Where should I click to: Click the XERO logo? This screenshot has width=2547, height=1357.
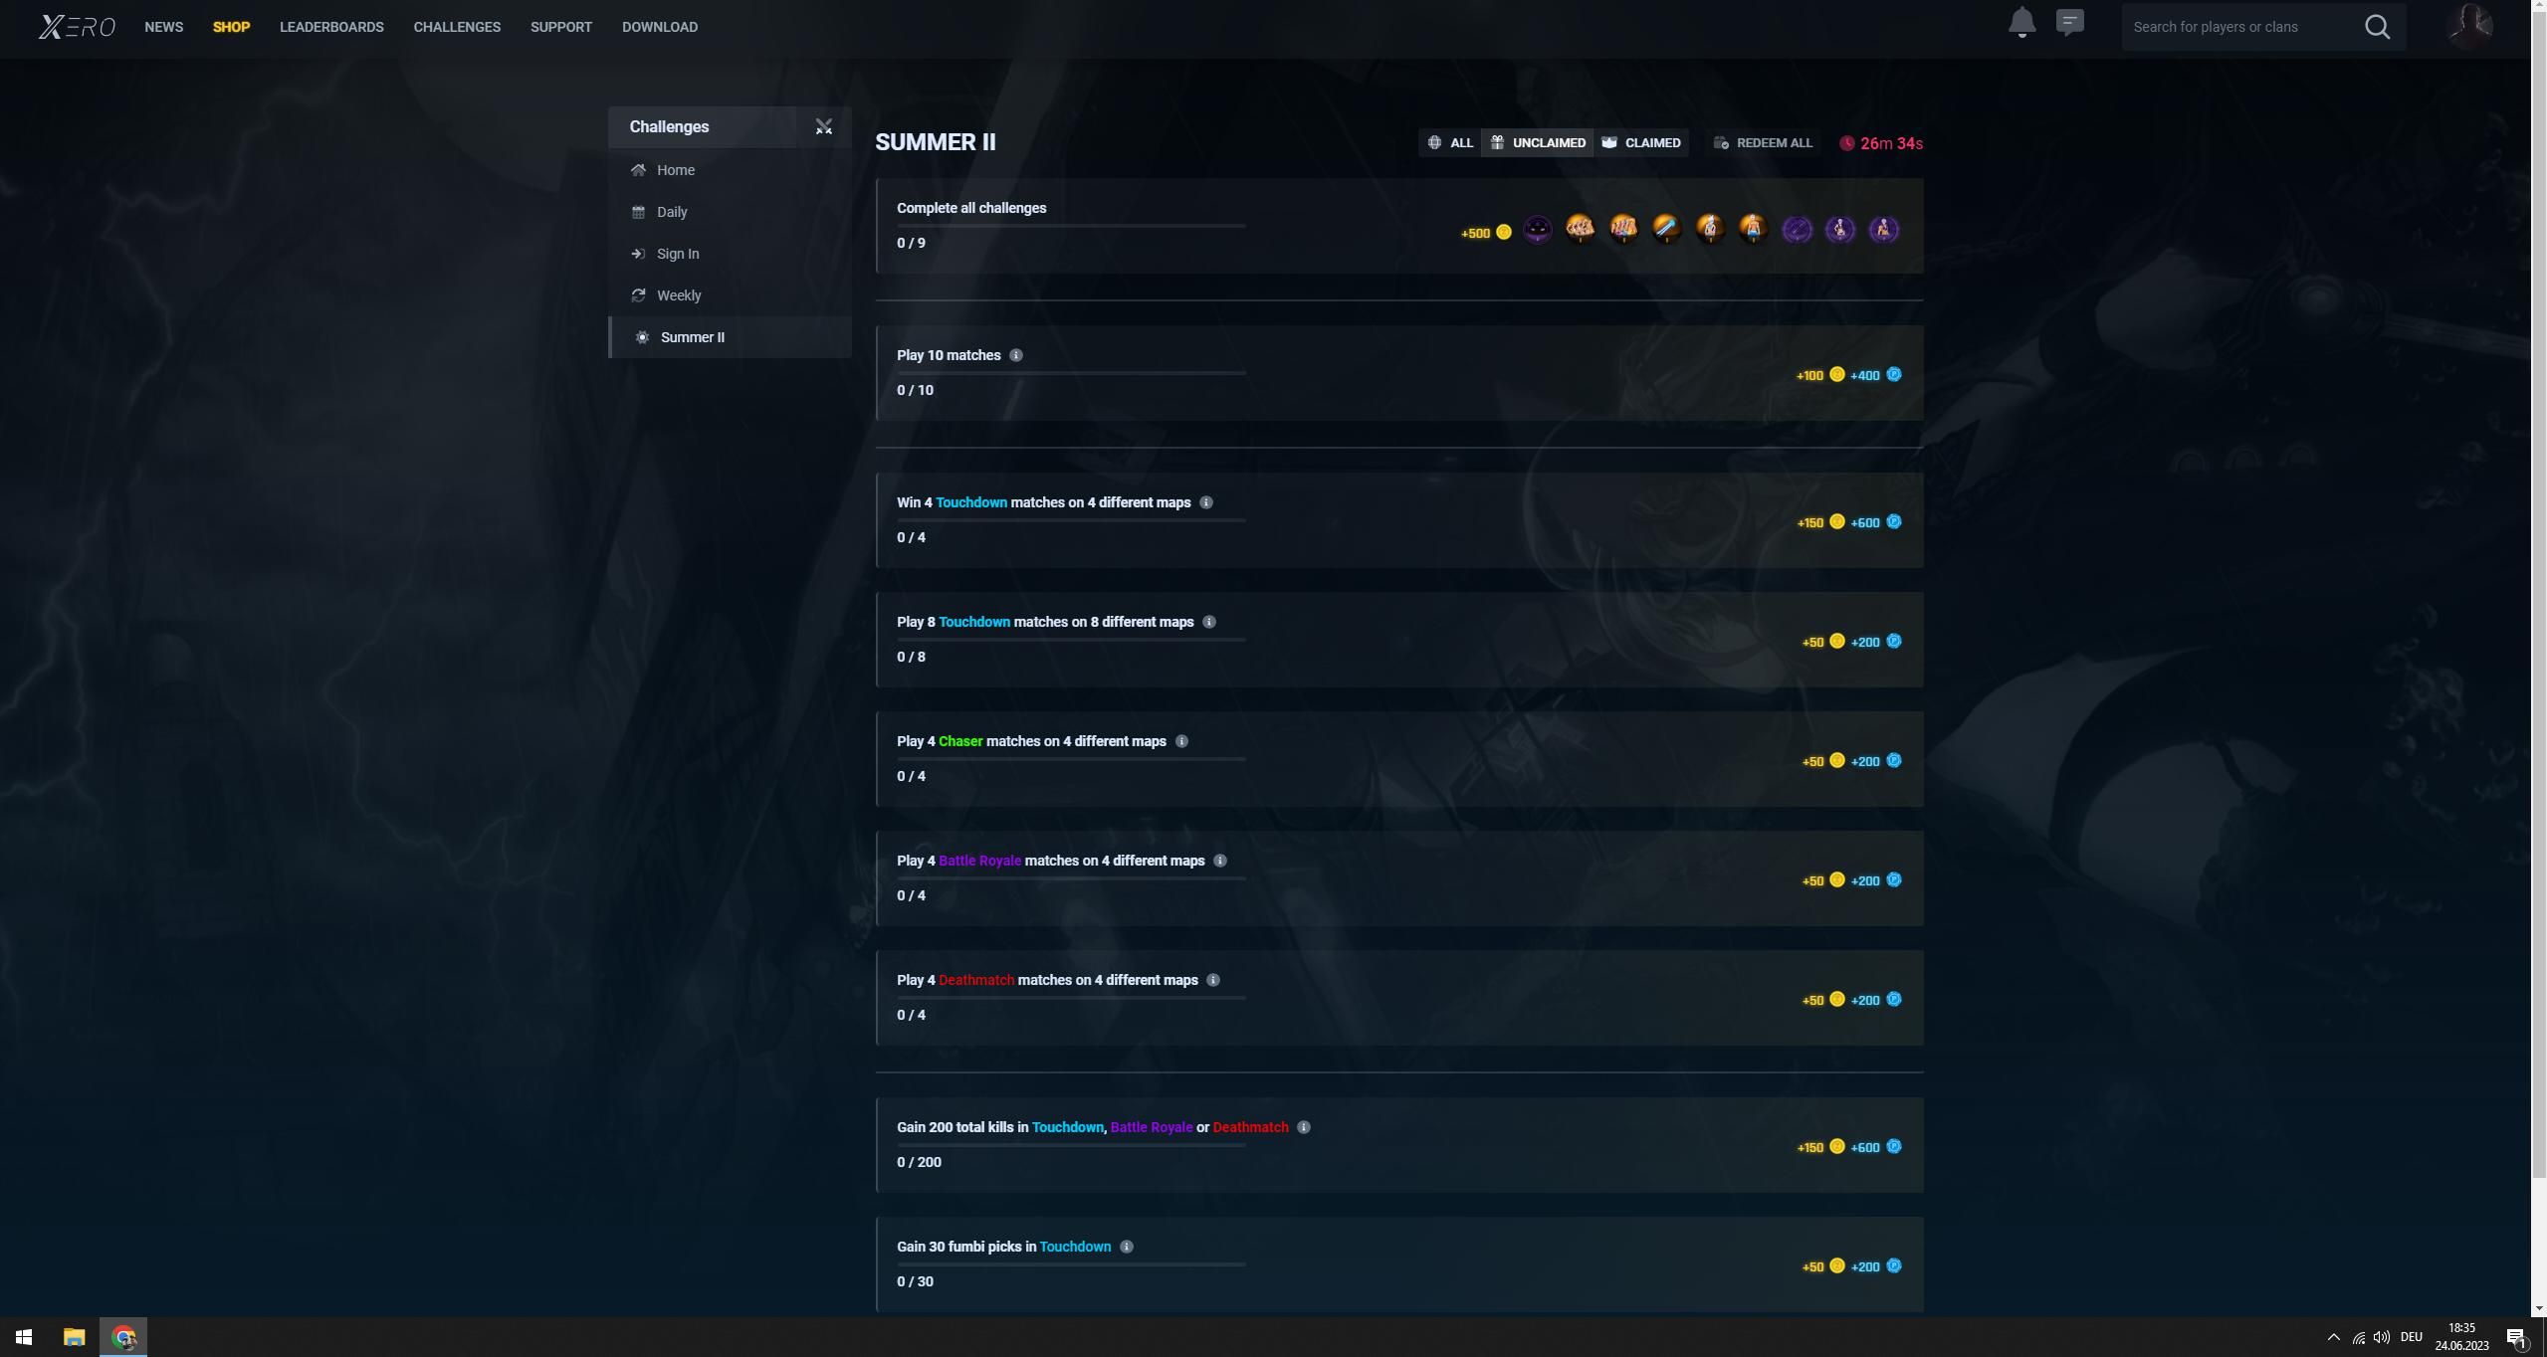(77, 27)
